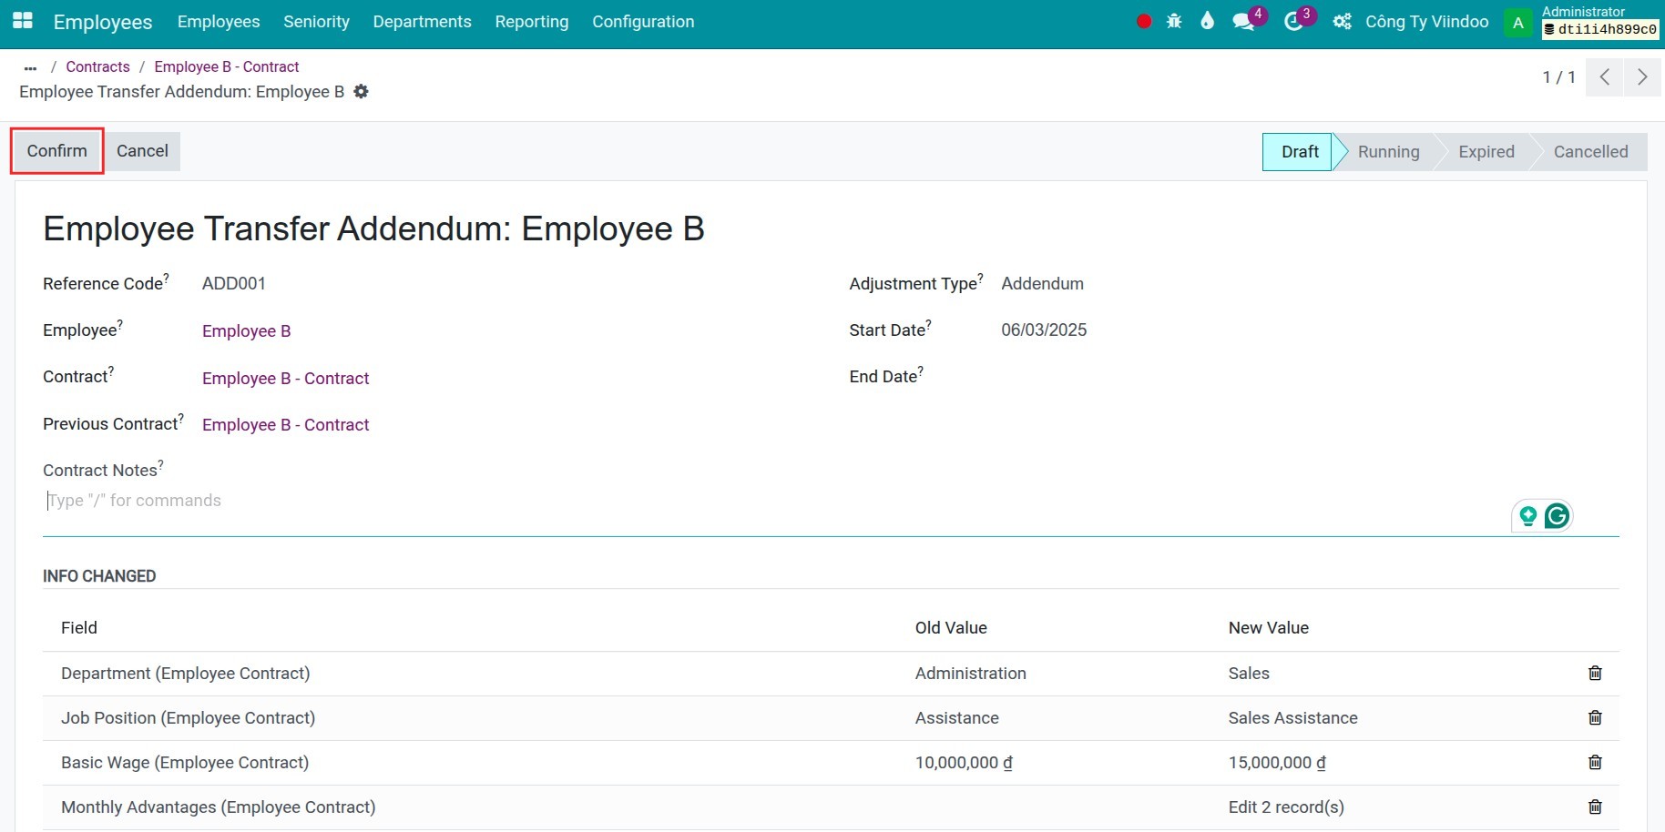The height and width of the screenshot is (832, 1665).
Task: Switch company via Công Ty Viindoo
Action: pos(1426,22)
